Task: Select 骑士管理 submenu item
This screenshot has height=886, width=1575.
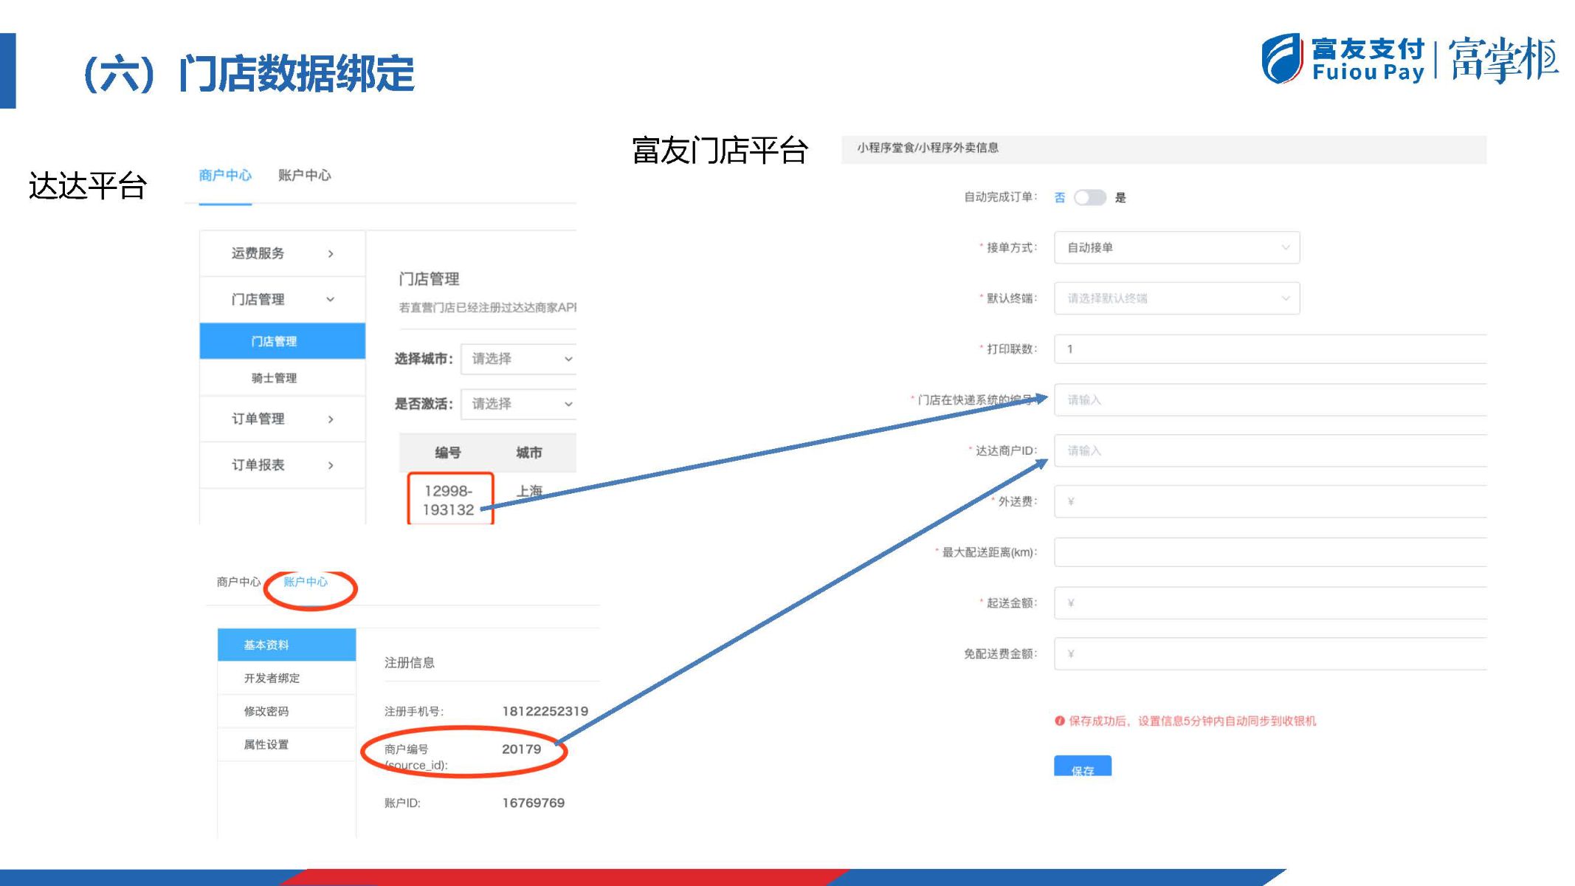Action: (282, 377)
